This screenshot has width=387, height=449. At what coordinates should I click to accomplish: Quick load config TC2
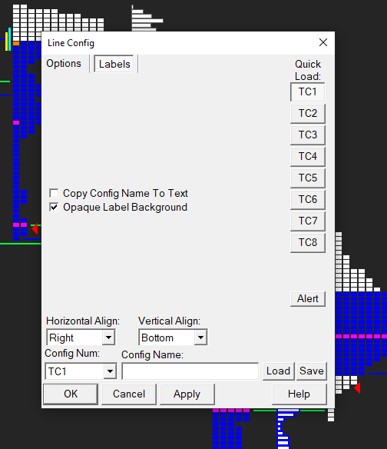[x=308, y=113]
